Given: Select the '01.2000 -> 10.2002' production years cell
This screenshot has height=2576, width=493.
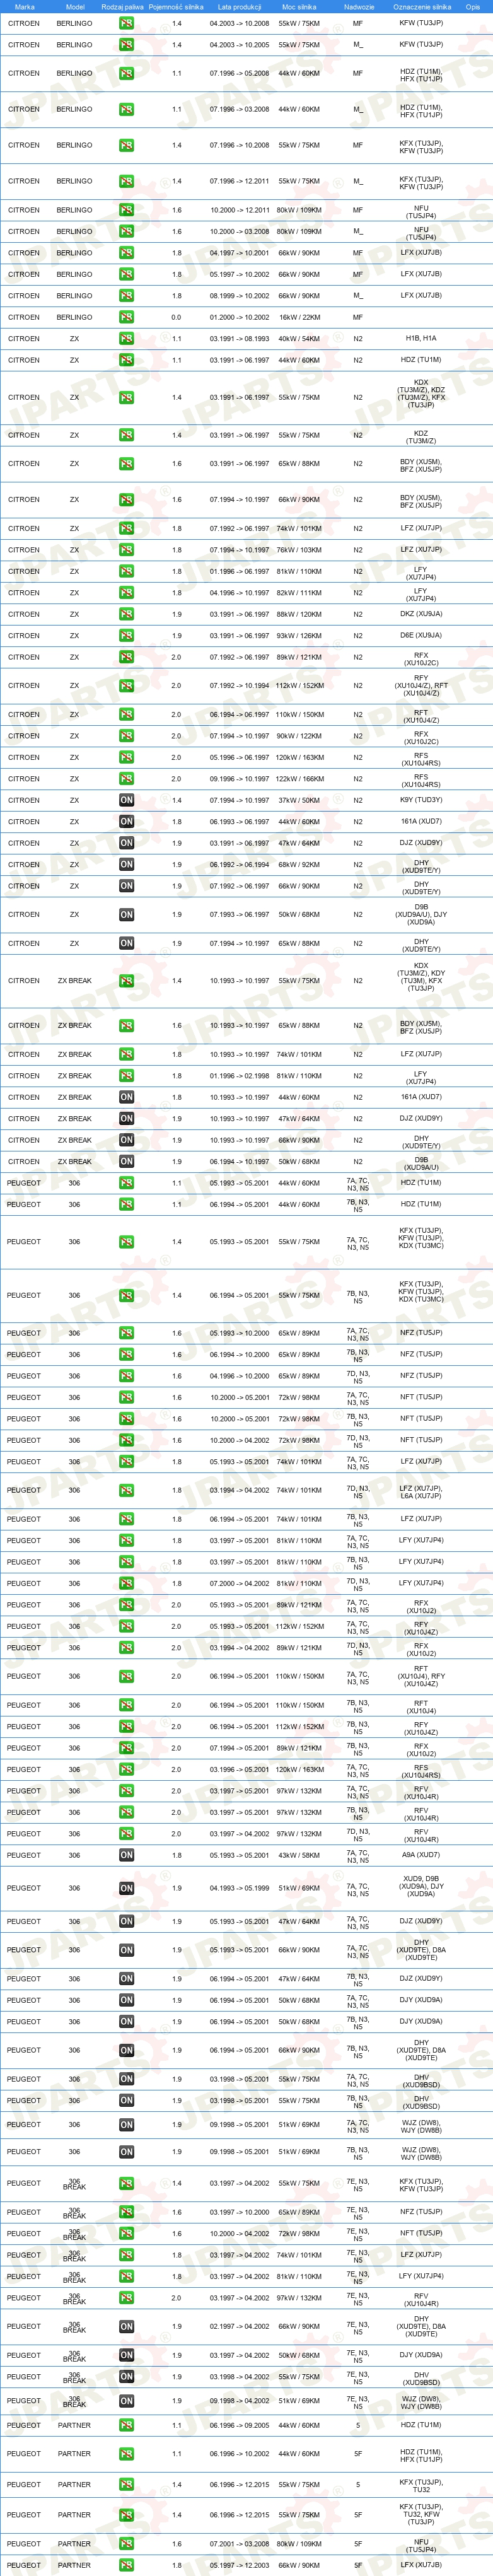Looking at the screenshot, I should pos(239,317).
